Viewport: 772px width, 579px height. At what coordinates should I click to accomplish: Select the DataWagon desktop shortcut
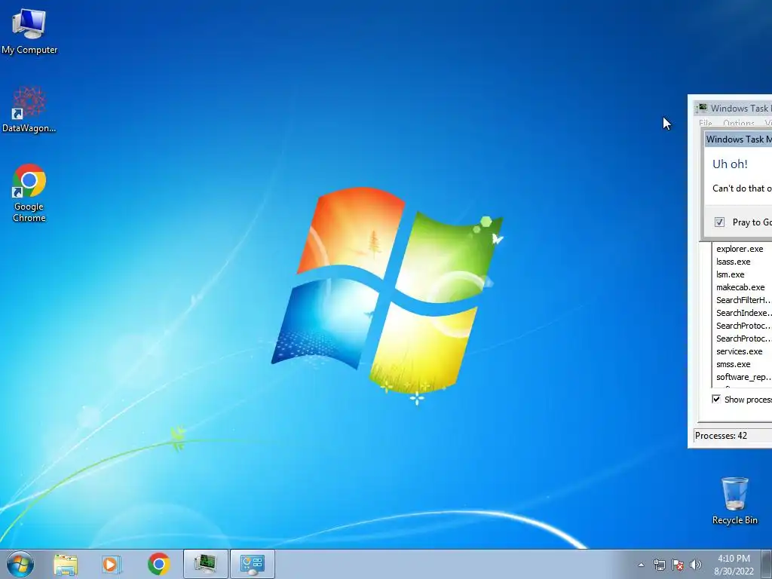click(x=29, y=109)
